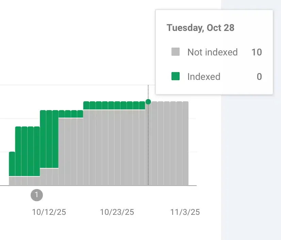
Task: Click the "Tuesday, Oct 28" tooltip heading
Action: pos(200,28)
